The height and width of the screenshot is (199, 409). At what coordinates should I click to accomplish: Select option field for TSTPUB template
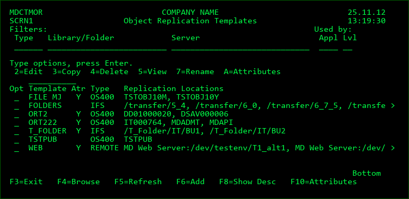click(17, 140)
